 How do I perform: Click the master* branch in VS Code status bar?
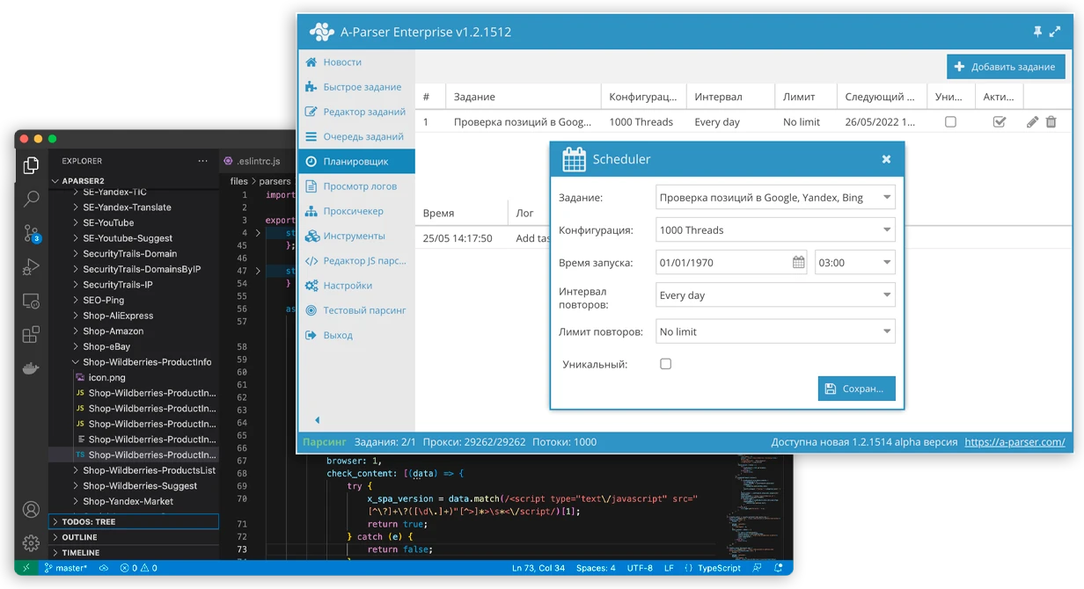click(x=67, y=568)
